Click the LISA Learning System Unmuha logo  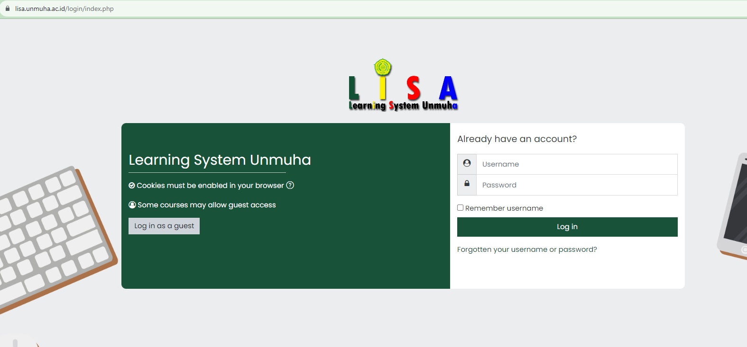coord(403,85)
